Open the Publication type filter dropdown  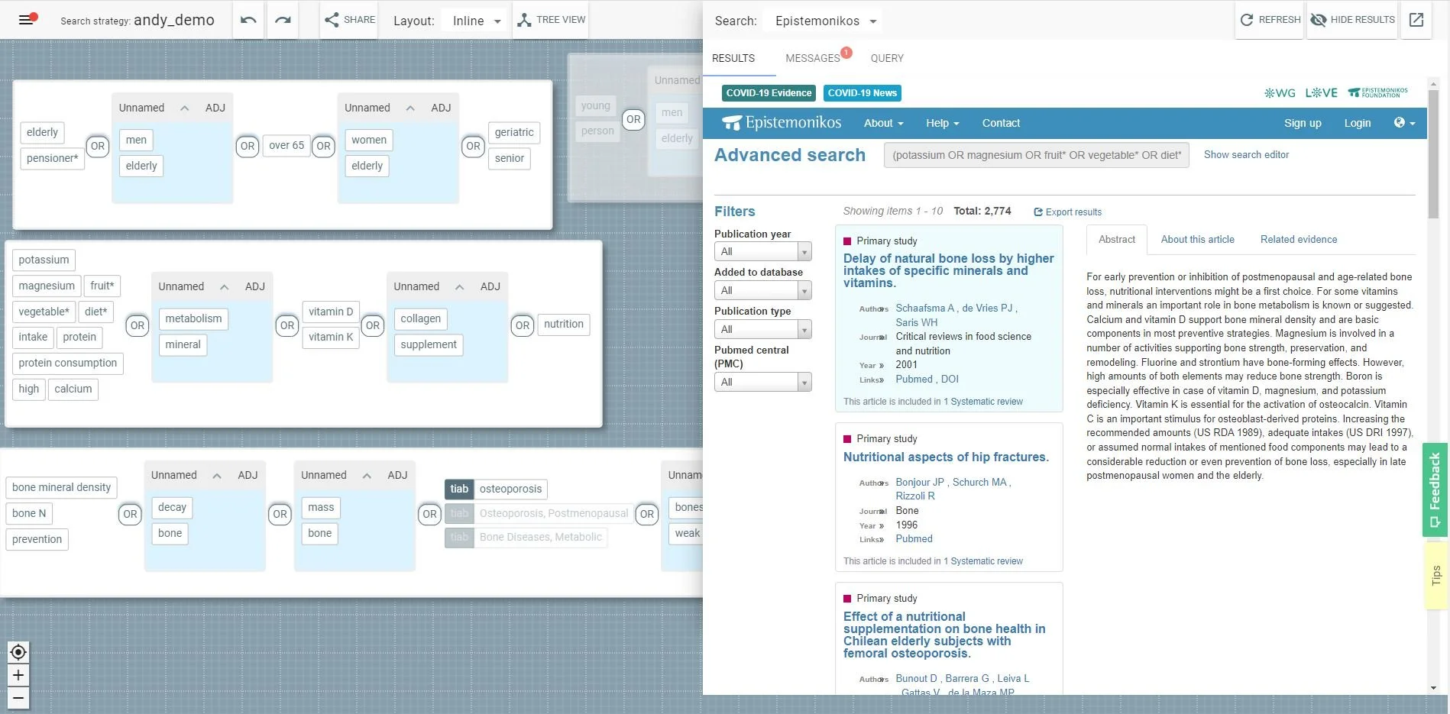[x=762, y=329]
